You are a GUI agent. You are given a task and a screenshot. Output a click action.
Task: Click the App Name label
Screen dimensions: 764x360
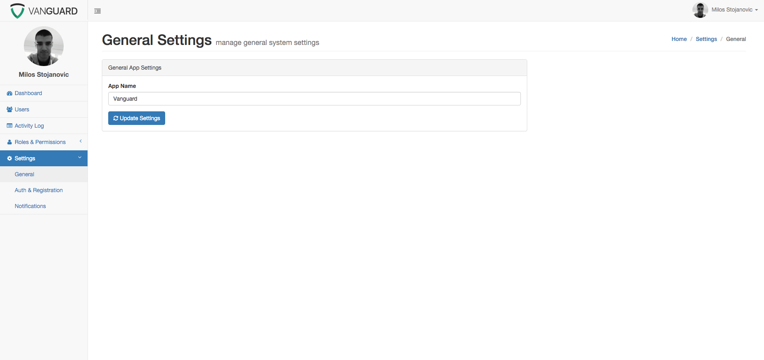click(122, 86)
